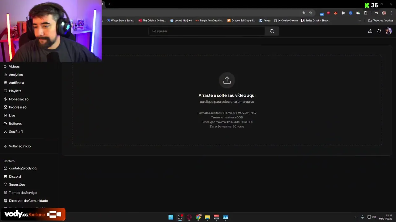396x222 pixels.
Task: Click the white-green extension icon
Action: 358,13
